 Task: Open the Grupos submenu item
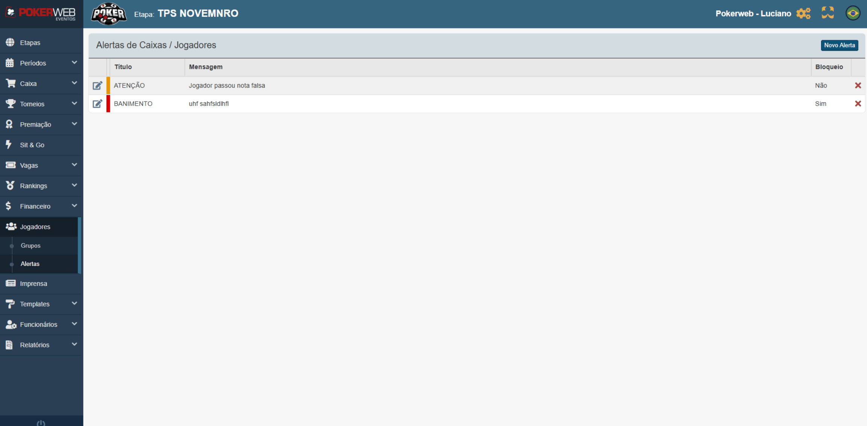click(30, 246)
